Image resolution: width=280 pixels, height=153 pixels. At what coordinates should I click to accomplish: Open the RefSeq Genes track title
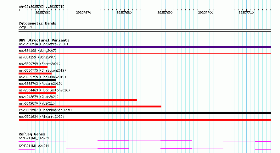coord(32,134)
